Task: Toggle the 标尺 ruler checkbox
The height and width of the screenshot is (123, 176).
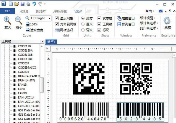Action: click(x=99, y=30)
